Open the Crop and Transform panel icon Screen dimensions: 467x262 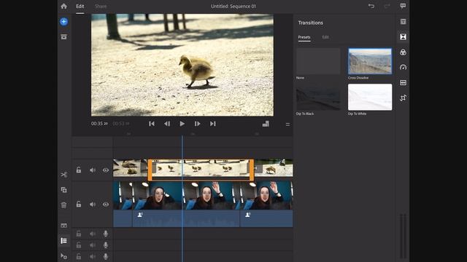pyautogui.click(x=403, y=98)
